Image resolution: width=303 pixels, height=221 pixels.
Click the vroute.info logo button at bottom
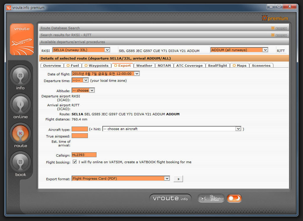(x=170, y=198)
